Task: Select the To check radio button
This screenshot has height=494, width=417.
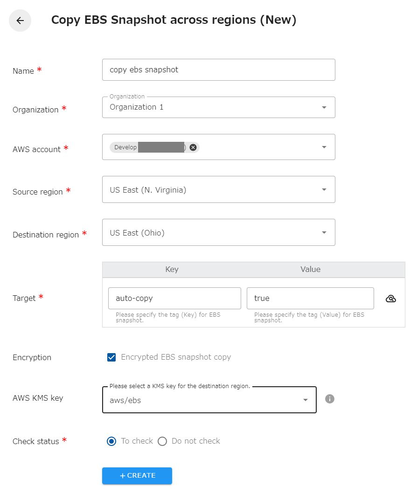Action: point(111,441)
